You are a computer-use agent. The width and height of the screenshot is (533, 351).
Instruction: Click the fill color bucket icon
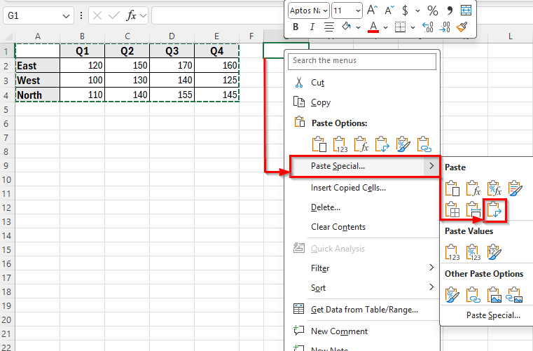(347, 27)
